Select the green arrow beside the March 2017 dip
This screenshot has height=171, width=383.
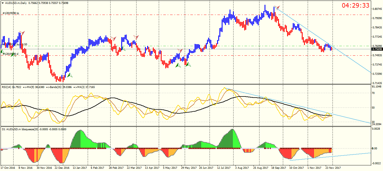click(123, 48)
